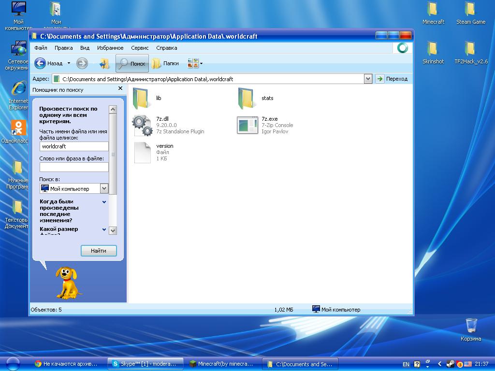Click the 21:37 taskbar clock
The width and height of the screenshot is (495, 371).
pyautogui.click(x=481, y=364)
